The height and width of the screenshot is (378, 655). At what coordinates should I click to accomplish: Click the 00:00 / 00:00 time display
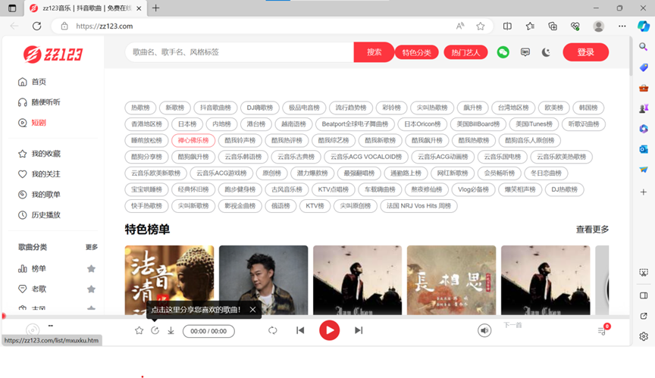click(208, 331)
